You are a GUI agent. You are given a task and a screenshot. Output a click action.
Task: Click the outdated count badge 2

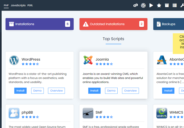point(142,24)
